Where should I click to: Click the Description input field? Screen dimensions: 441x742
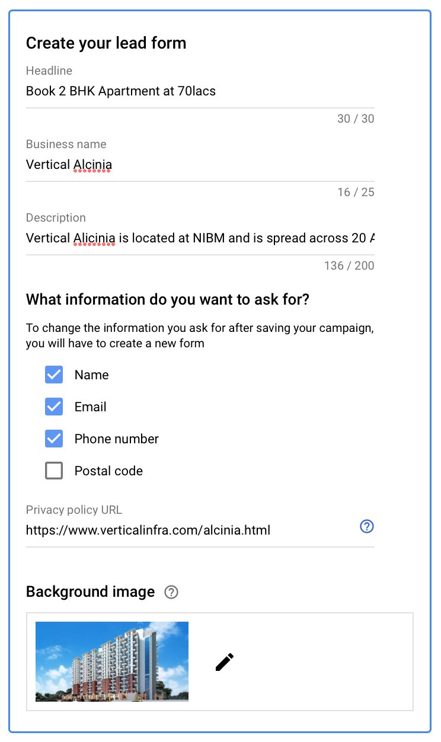(x=178, y=238)
